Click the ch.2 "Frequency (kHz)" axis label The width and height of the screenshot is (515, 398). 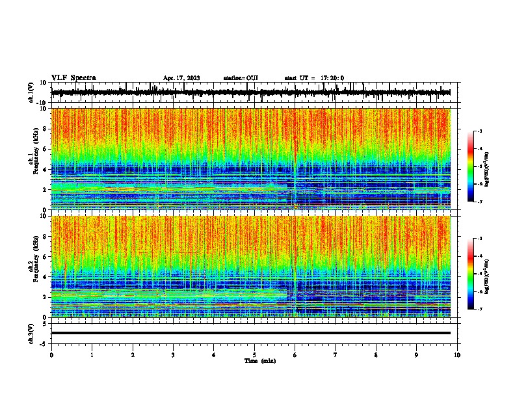[36, 259]
